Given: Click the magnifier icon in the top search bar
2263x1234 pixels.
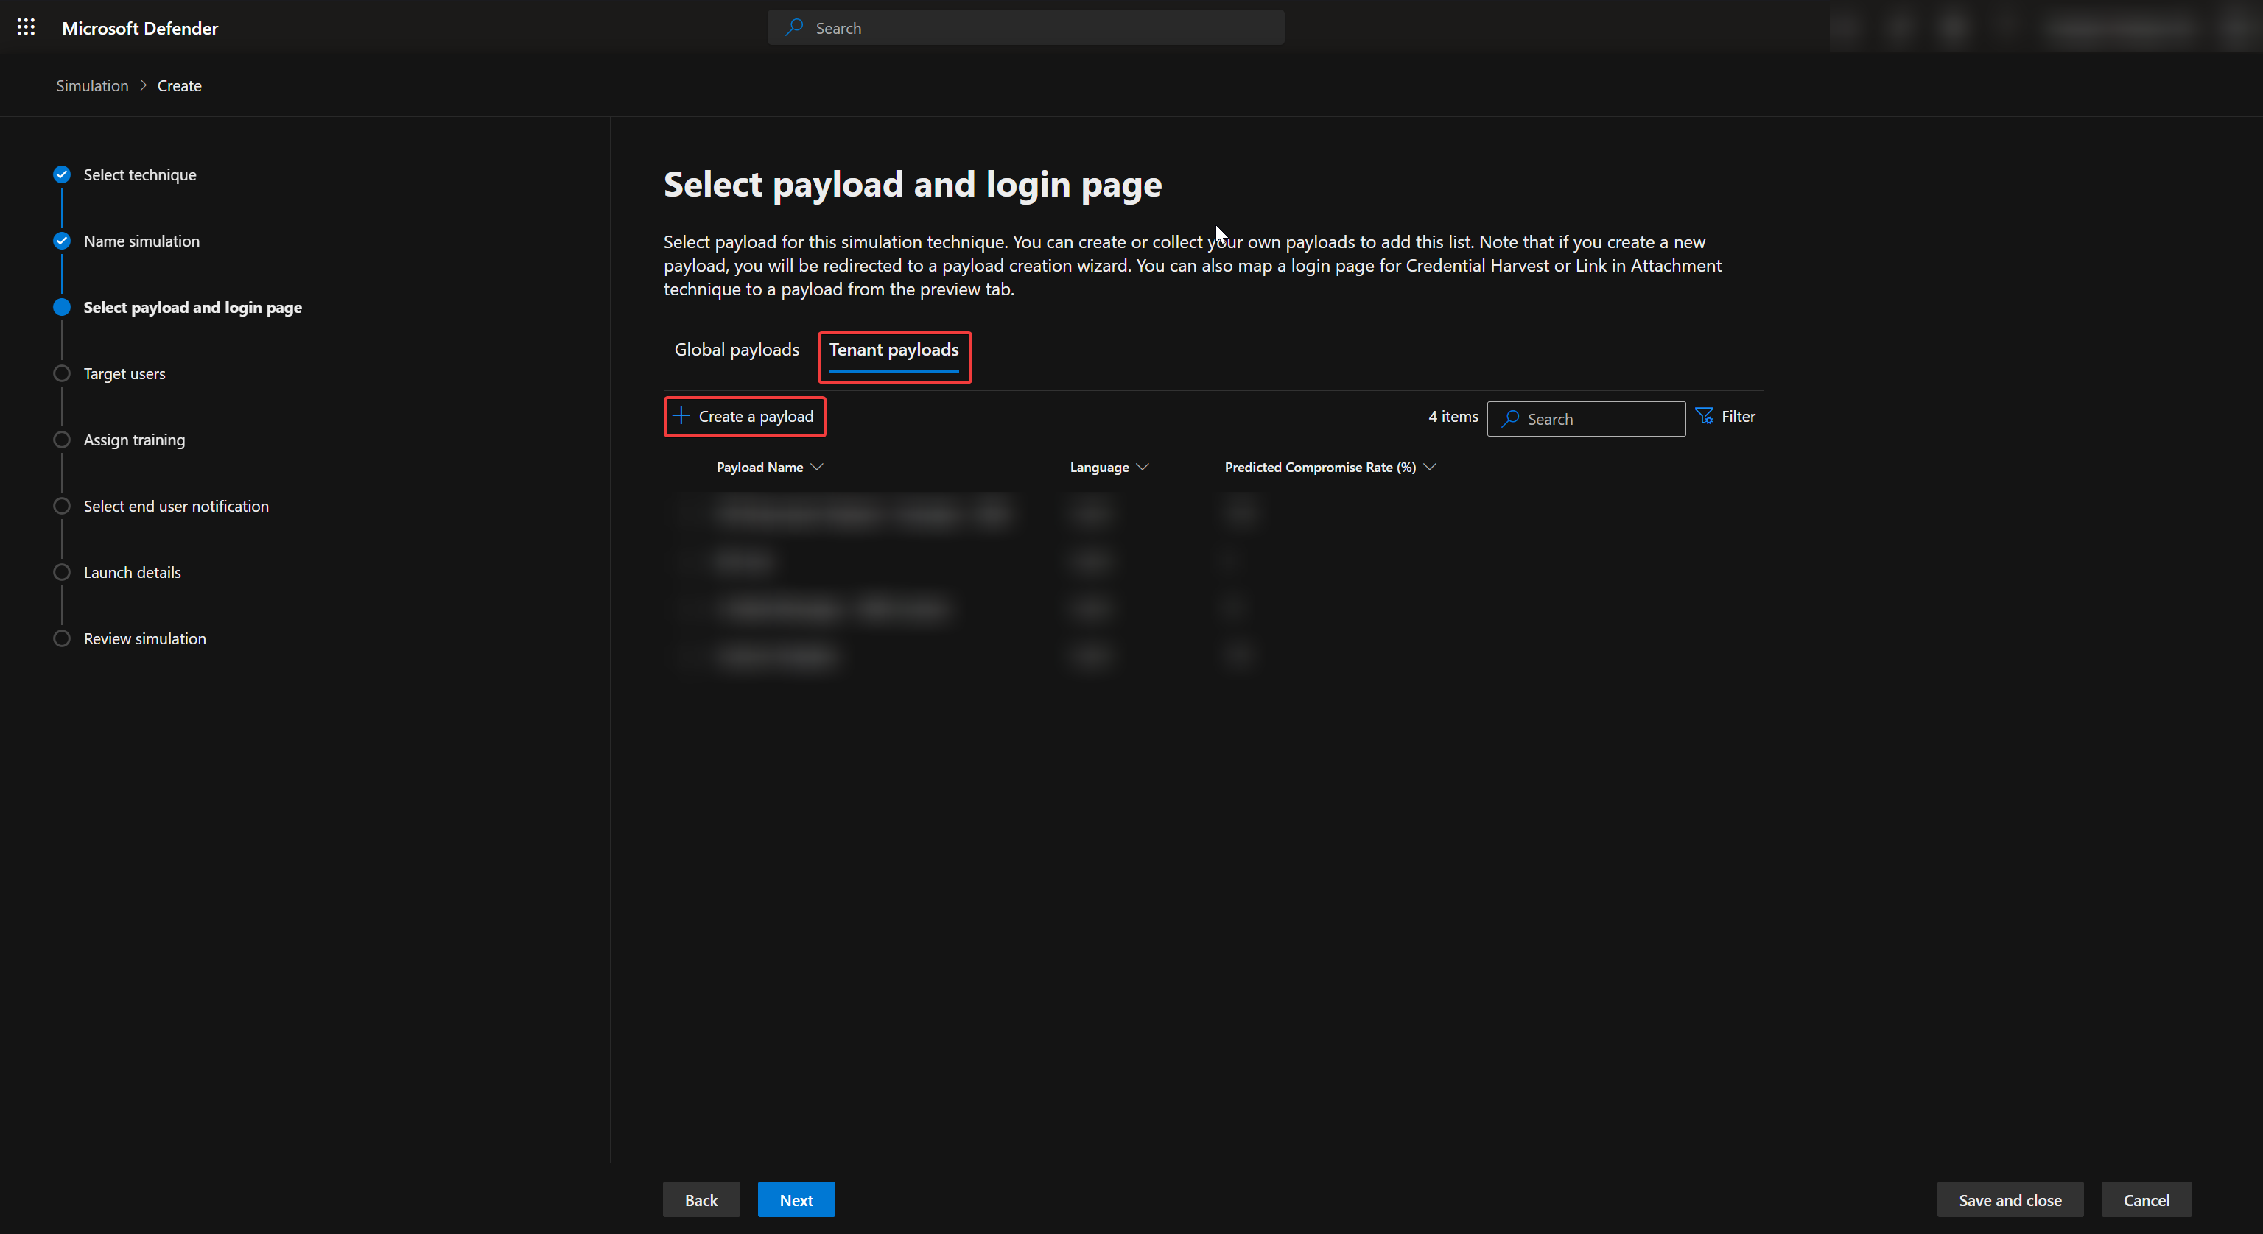Looking at the screenshot, I should [x=794, y=27].
